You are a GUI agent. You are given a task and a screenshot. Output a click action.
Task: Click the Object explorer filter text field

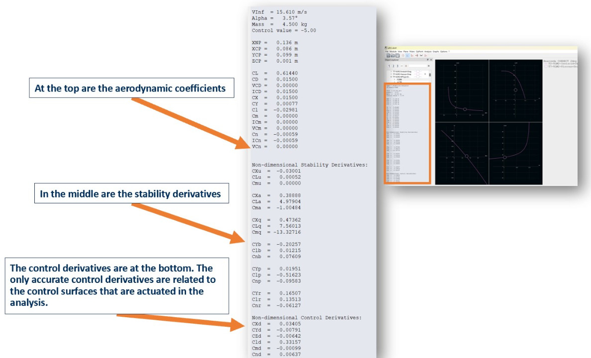click(418, 66)
